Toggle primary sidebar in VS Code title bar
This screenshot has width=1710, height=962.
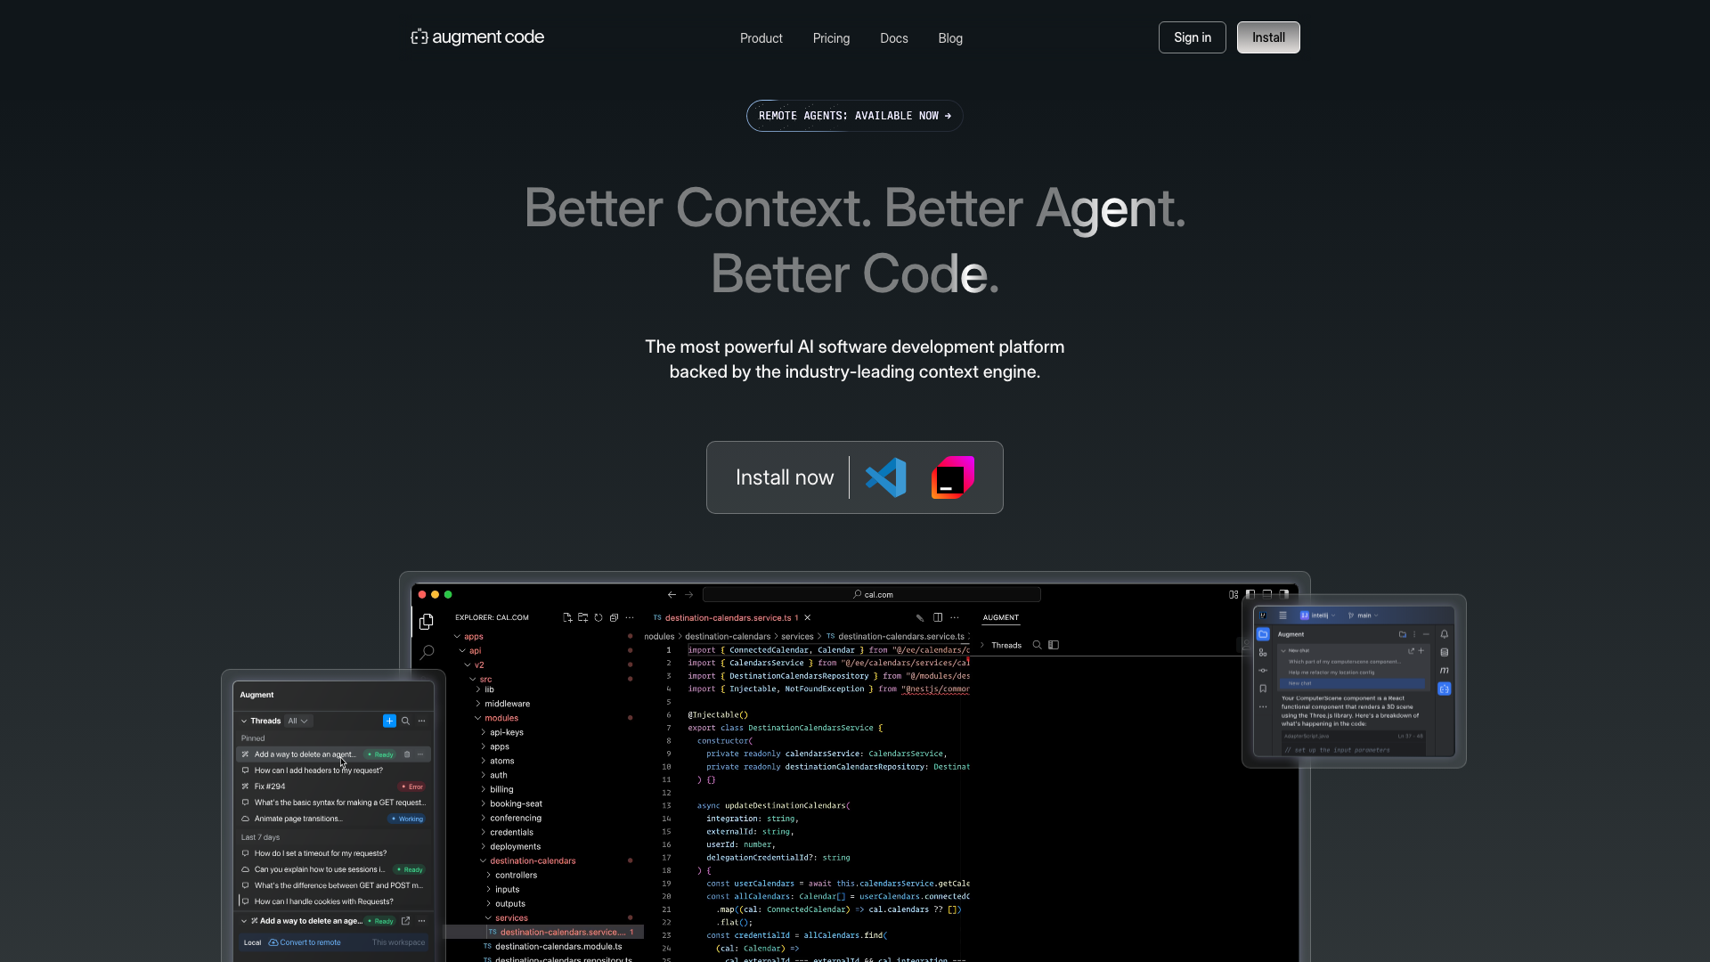click(1250, 594)
